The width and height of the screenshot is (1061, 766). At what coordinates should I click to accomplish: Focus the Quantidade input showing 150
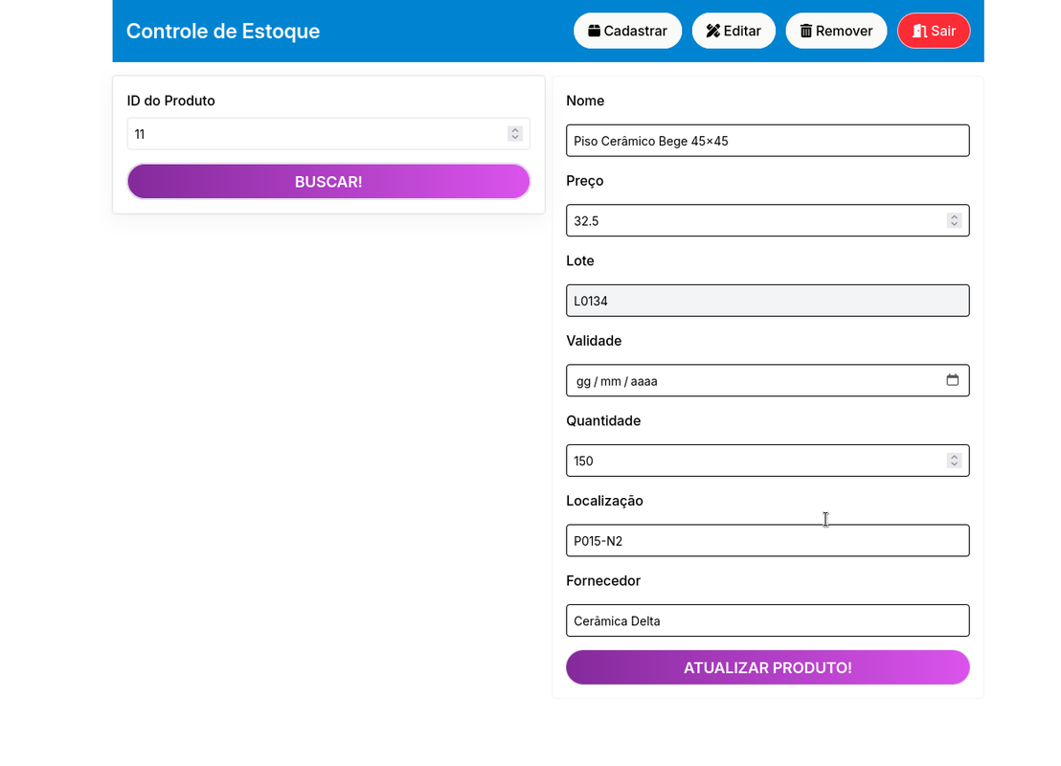click(x=767, y=461)
